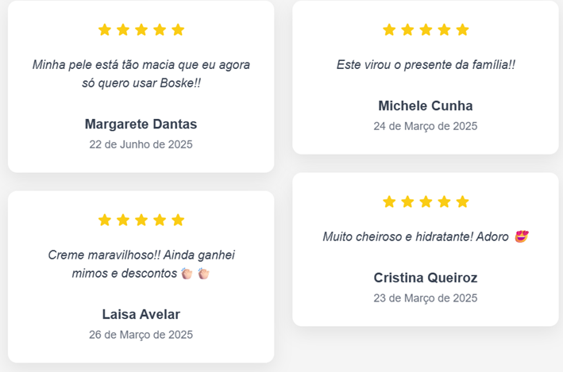Click the name Laisa Avelar
Viewport: 563px width, 372px height.
[x=141, y=314]
